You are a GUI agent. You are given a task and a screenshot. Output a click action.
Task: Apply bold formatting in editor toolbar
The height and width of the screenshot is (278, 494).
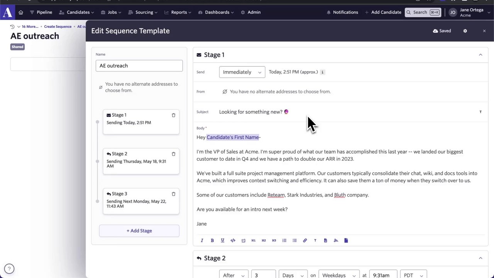[212, 241]
